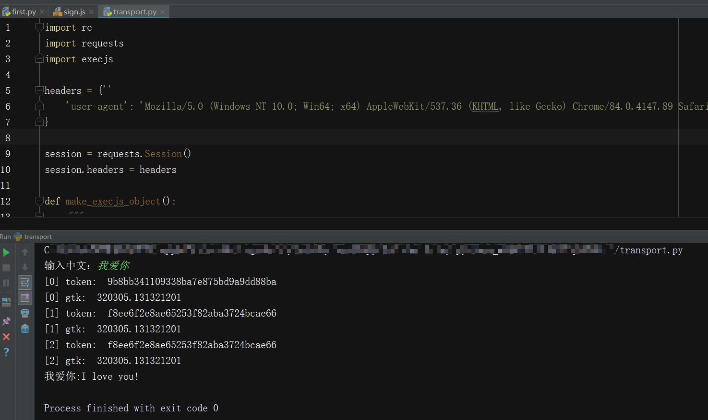Click the [0] token value line

pyautogui.click(x=160, y=282)
